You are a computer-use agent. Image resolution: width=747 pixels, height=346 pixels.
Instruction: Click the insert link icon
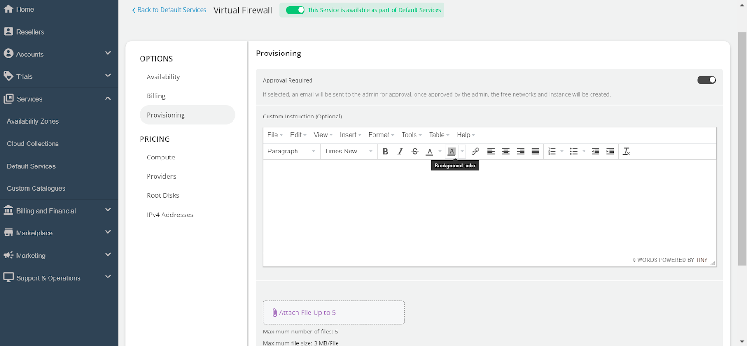pyautogui.click(x=475, y=152)
